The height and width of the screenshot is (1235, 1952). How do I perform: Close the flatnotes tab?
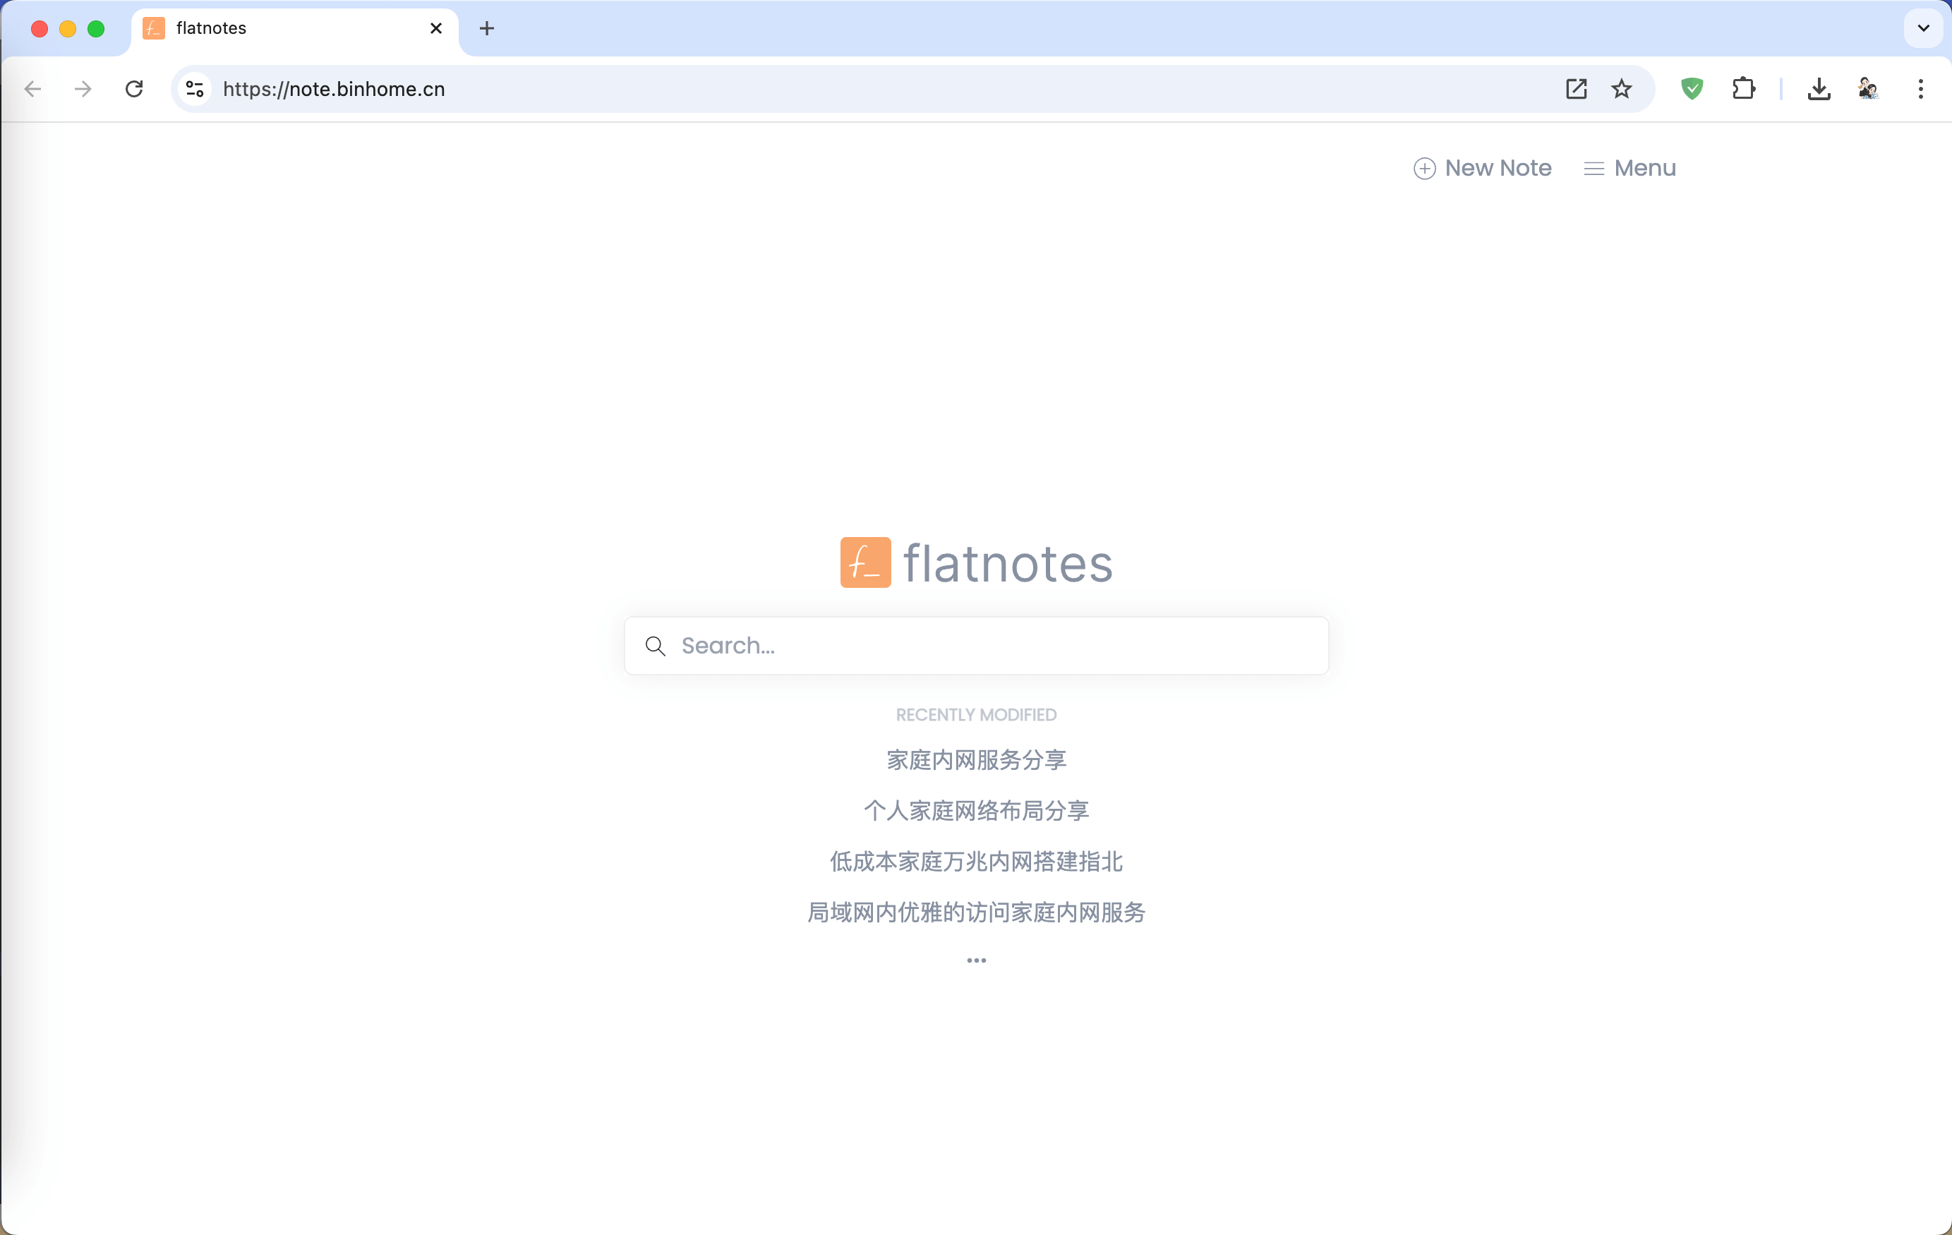(x=436, y=28)
